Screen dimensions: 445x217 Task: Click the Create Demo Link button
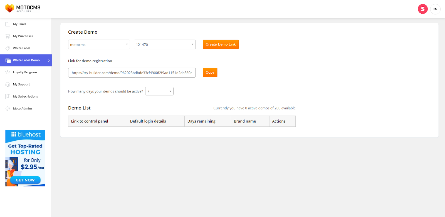(x=221, y=44)
